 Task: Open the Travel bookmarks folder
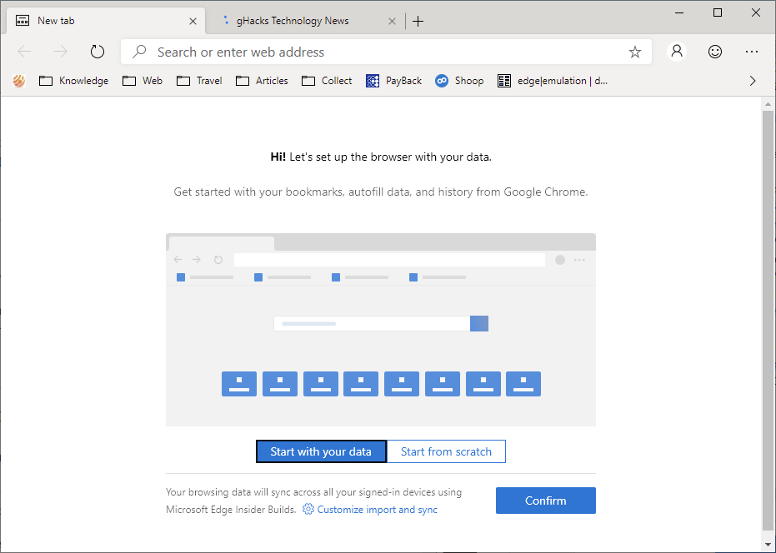[x=198, y=80]
